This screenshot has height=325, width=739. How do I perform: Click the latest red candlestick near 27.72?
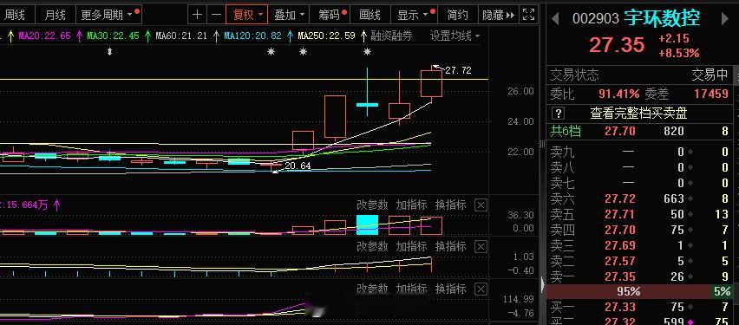[431, 83]
